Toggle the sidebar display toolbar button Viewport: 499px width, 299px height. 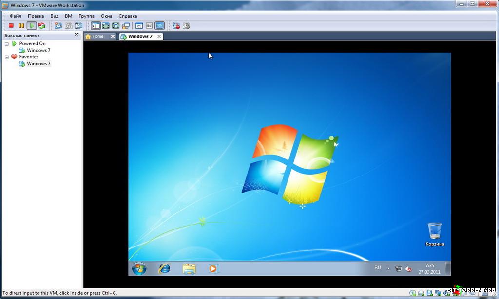coord(96,26)
